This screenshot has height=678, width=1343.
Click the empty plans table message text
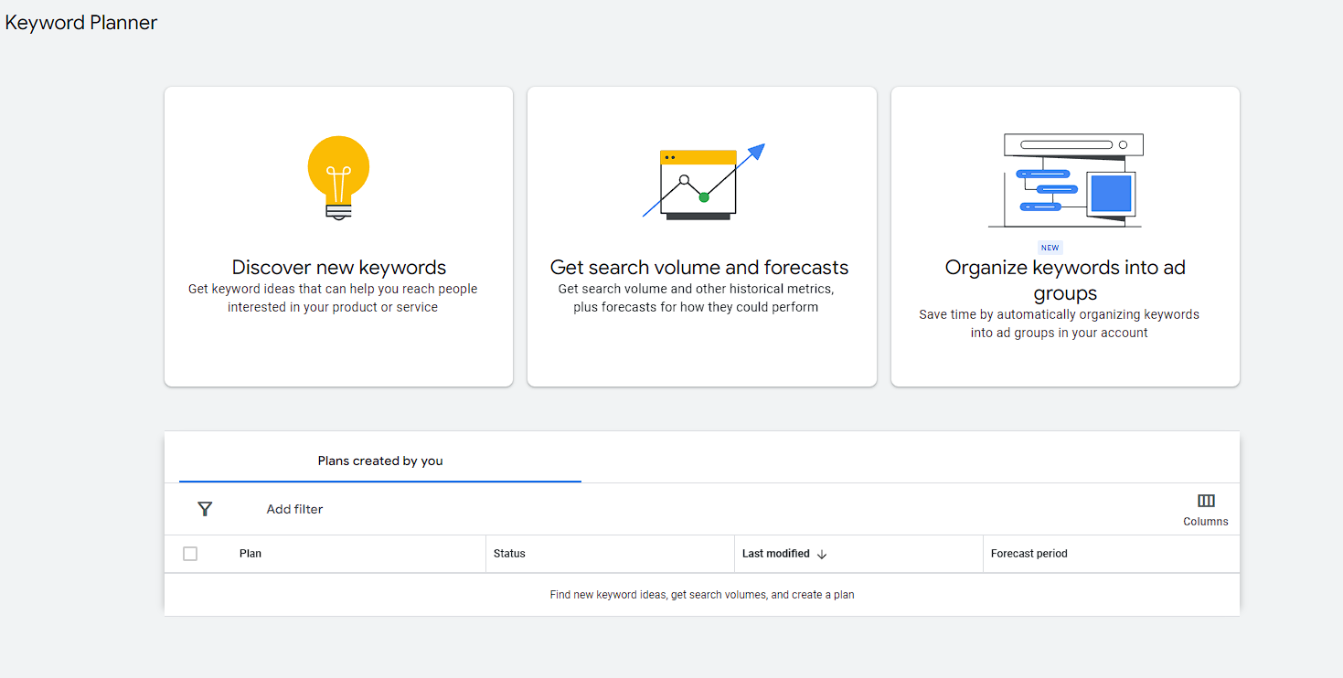click(x=701, y=594)
